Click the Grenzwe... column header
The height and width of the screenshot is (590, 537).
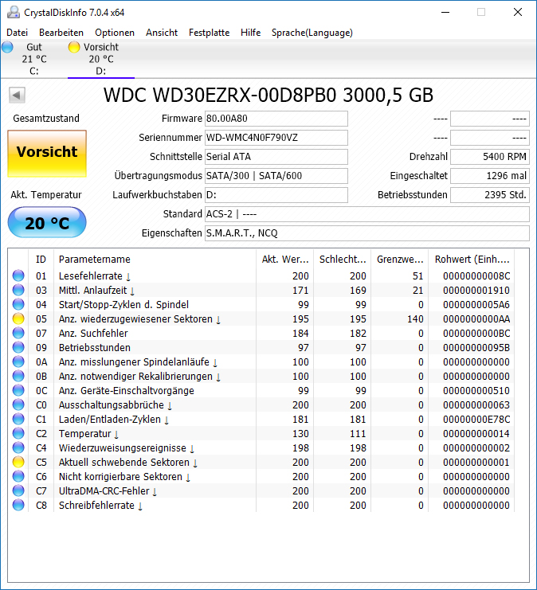(399, 260)
